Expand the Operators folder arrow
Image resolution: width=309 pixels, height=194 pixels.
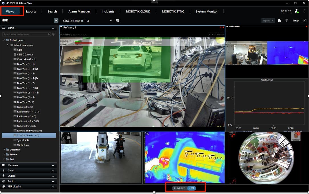pyautogui.click(x=4, y=150)
